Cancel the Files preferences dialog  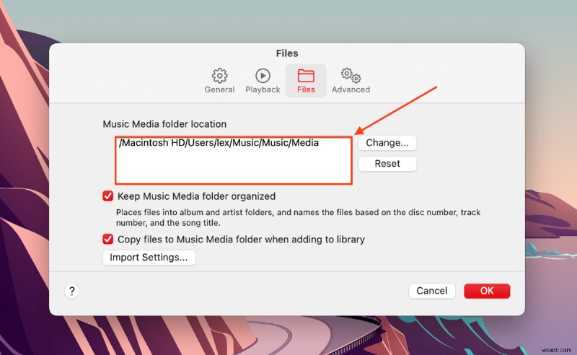coord(431,291)
